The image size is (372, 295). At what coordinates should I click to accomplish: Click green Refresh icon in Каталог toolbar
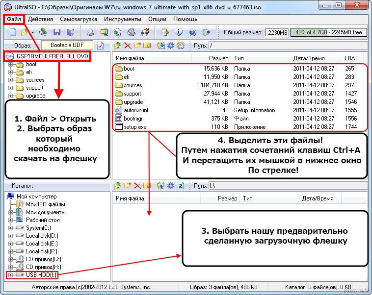click(x=181, y=186)
